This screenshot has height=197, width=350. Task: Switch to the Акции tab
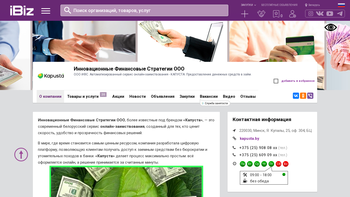coord(118,96)
